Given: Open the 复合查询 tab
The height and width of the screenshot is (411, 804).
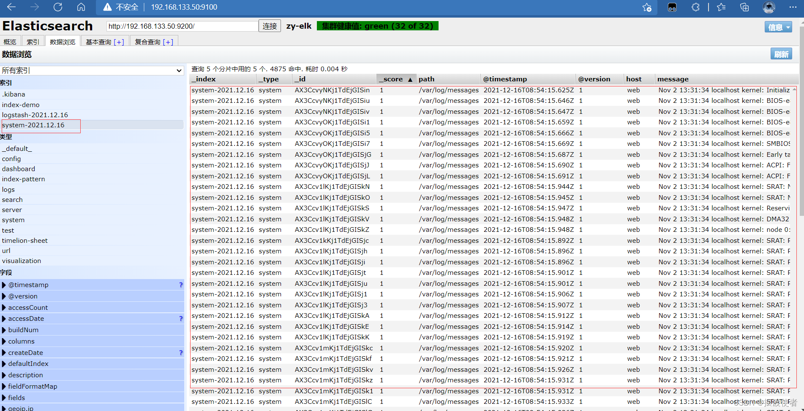Looking at the screenshot, I should [x=147, y=42].
